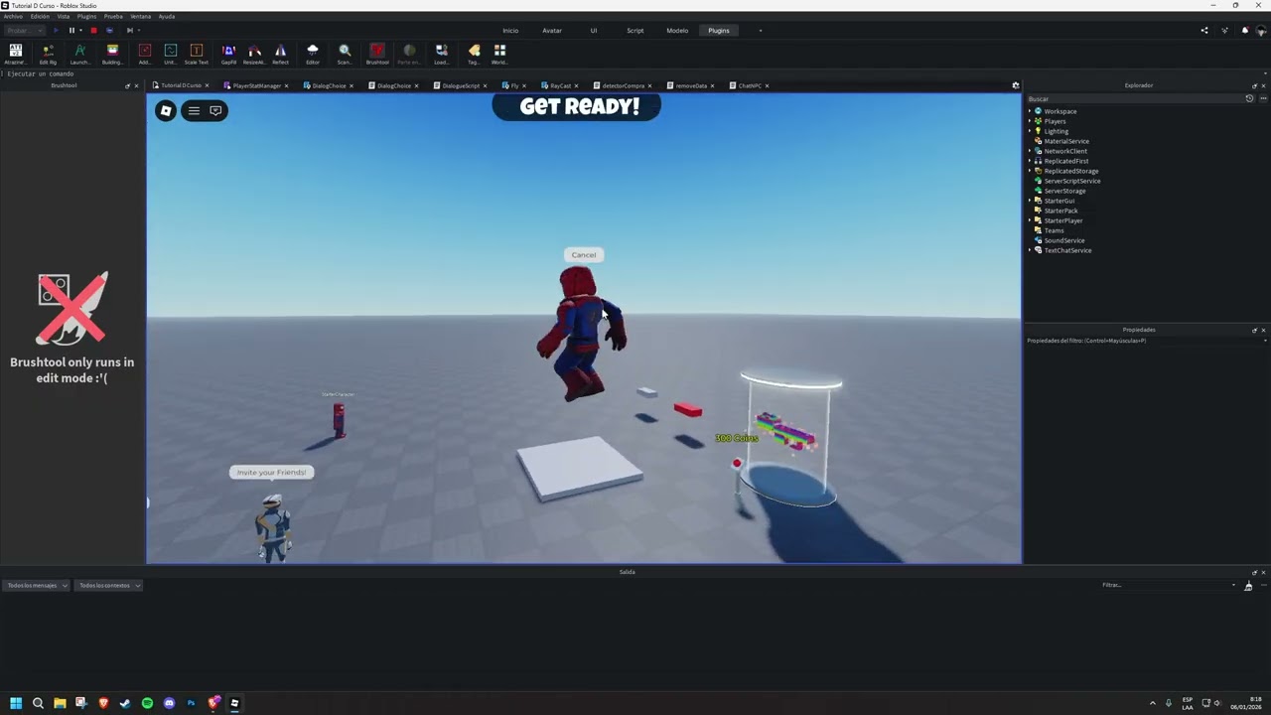1271x715 pixels.
Task: Expand the Players node
Action: pos(1030,121)
